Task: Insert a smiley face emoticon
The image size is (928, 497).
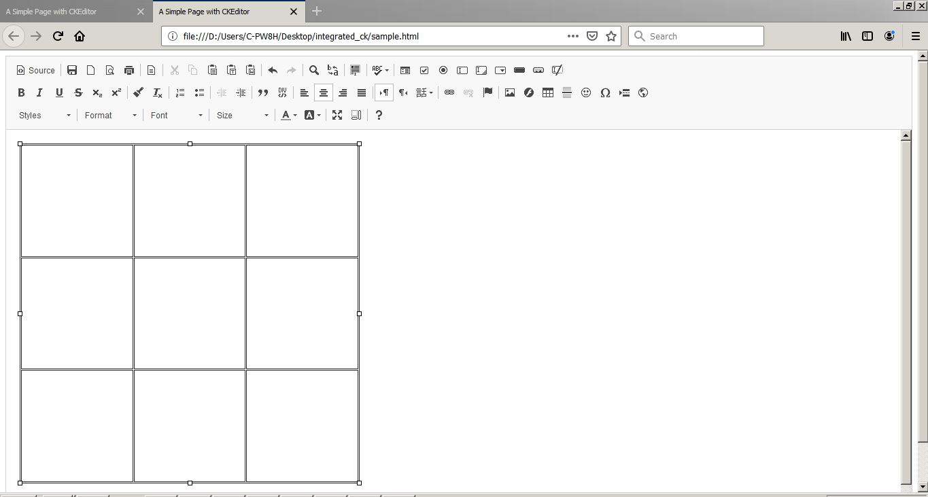Action: 586,92
